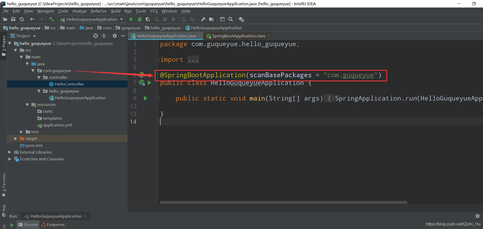483x229 pixels.
Task: Navigate Forward with the right arrow icon
Action: coord(41,19)
